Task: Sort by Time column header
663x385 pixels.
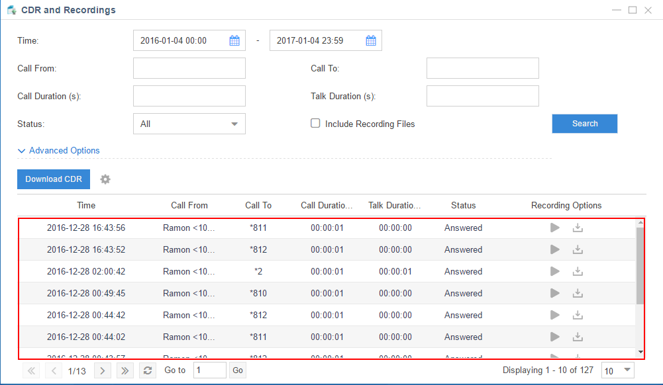Action: pyautogui.click(x=86, y=205)
